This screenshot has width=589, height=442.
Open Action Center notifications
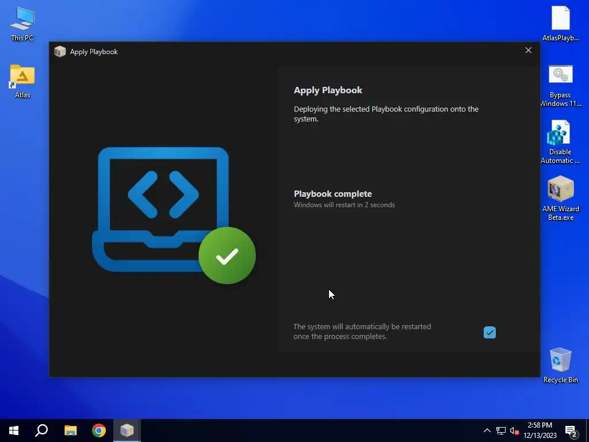[x=571, y=430]
